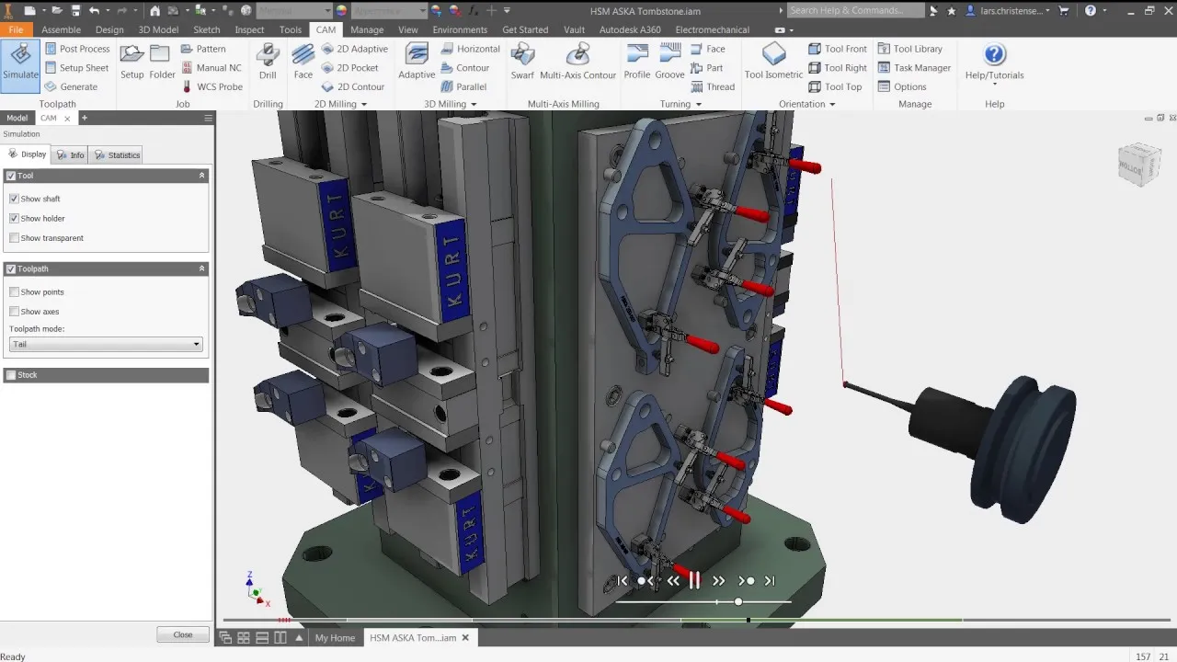The height and width of the screenshot is (662, 1177).
Task: Open the Tool Library
Action: coord(909,49)
